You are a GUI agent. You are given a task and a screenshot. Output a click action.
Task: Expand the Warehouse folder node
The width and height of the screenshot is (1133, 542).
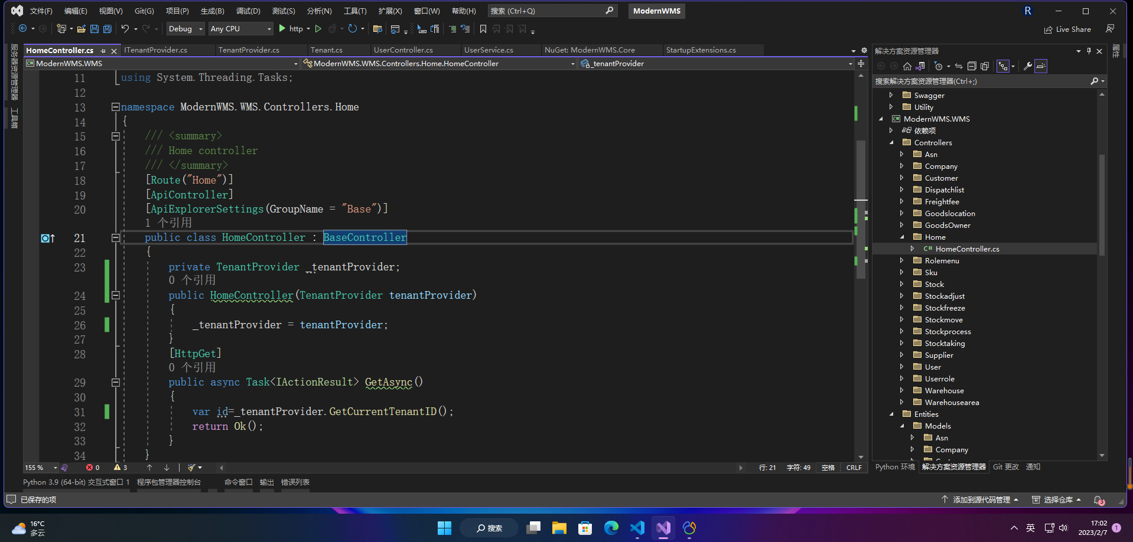tap(902, 390)
